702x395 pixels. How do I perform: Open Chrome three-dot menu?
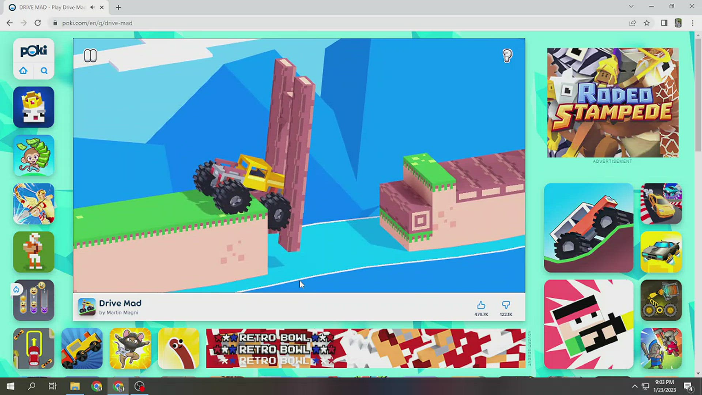(692, 23)
